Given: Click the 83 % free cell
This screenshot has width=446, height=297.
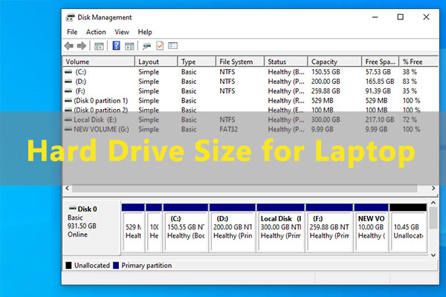Looking at the screenshot, I should tap(410, 82).
